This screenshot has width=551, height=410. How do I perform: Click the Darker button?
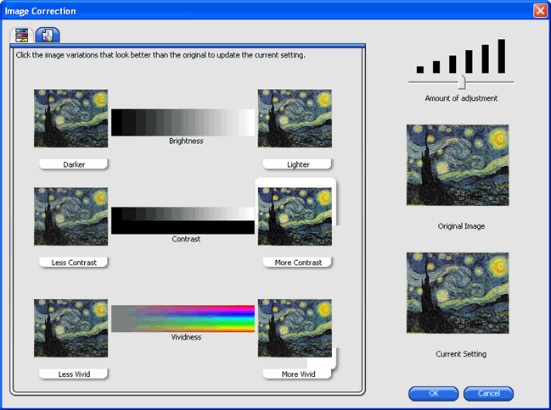pos(74,164)
